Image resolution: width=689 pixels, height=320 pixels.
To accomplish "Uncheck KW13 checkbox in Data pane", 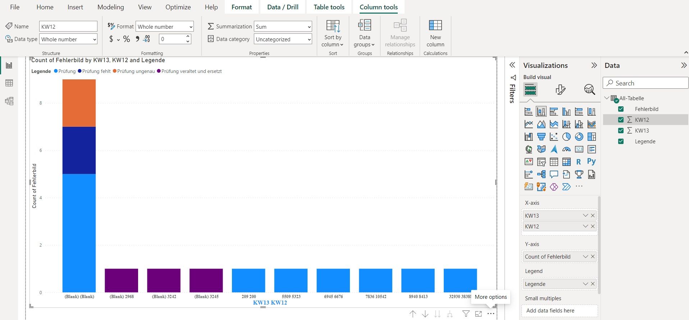I will (621, 131).
